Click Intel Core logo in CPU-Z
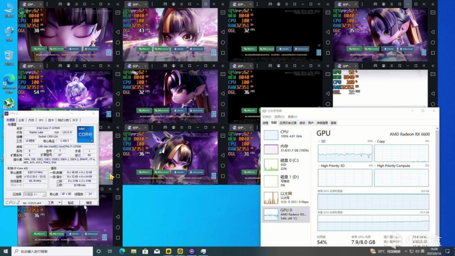This screenshot has height=256, width=455. point(85,134)
